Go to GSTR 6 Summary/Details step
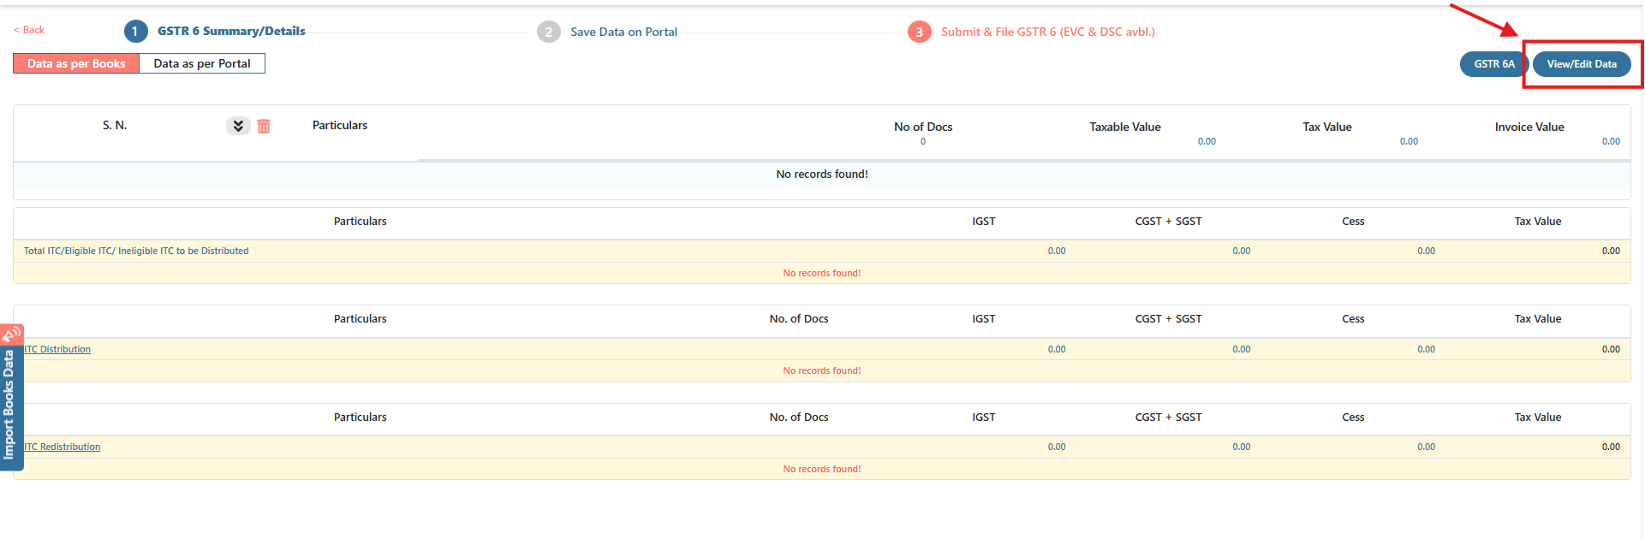Viewport: 1645px width, 539px height. coord(231,32)
